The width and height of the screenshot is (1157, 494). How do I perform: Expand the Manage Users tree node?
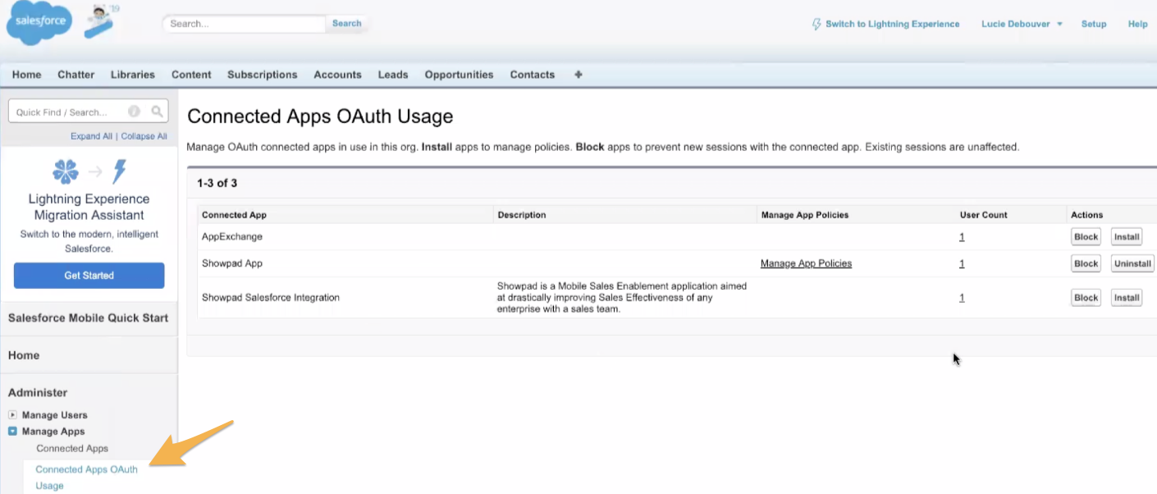click(x=12, y=414)
